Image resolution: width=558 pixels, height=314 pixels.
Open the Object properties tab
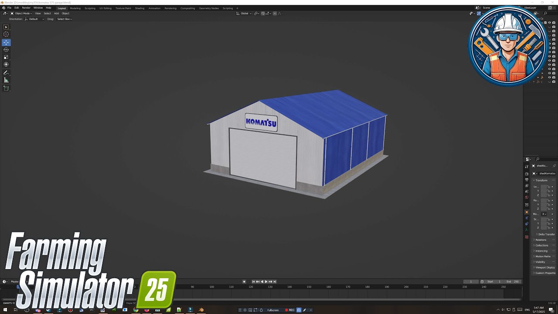coord(527,212)
